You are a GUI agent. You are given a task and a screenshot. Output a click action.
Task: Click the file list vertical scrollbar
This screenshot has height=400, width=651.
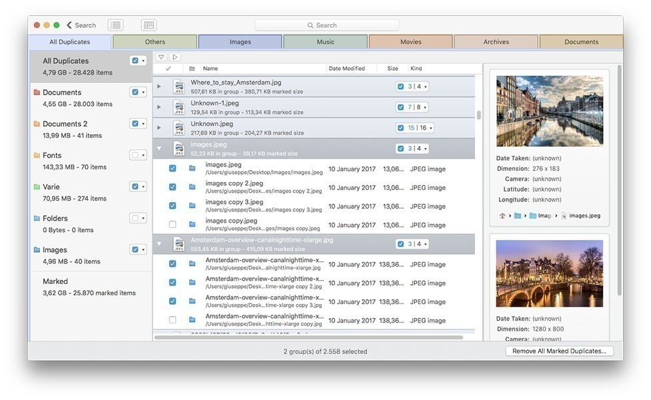pos(478,115)
